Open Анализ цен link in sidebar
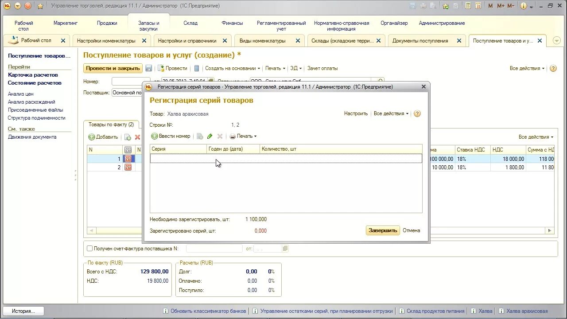 (21, 94)
